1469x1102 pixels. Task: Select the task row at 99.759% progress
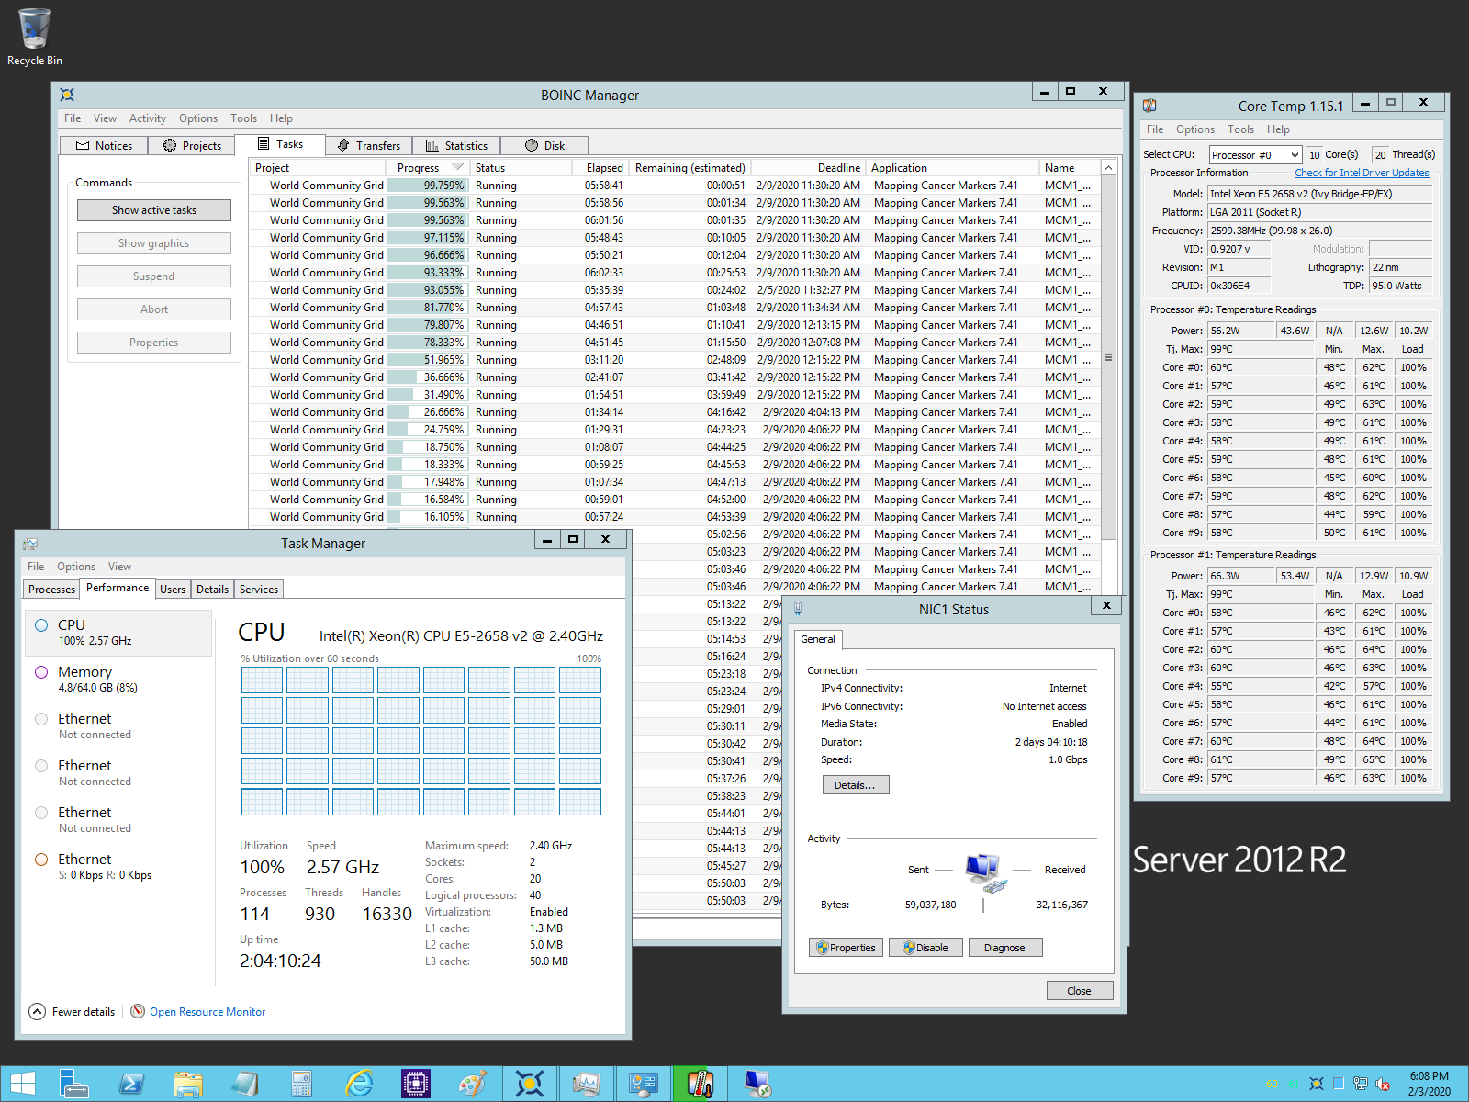coord(675,185)
